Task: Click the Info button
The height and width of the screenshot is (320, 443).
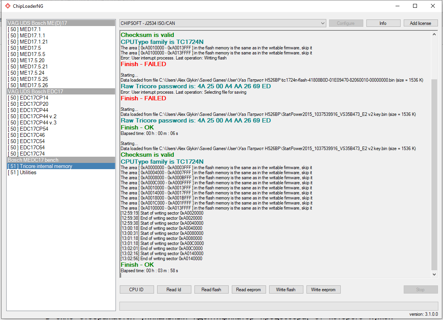Action: (383, 23)
